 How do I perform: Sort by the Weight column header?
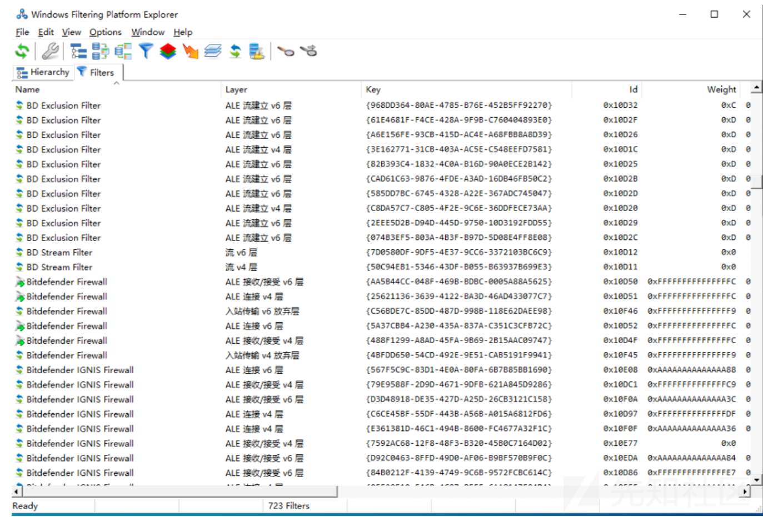[x=691, y=89]
